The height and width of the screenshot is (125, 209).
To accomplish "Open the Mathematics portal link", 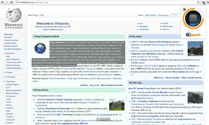I will tap(168, 26).
